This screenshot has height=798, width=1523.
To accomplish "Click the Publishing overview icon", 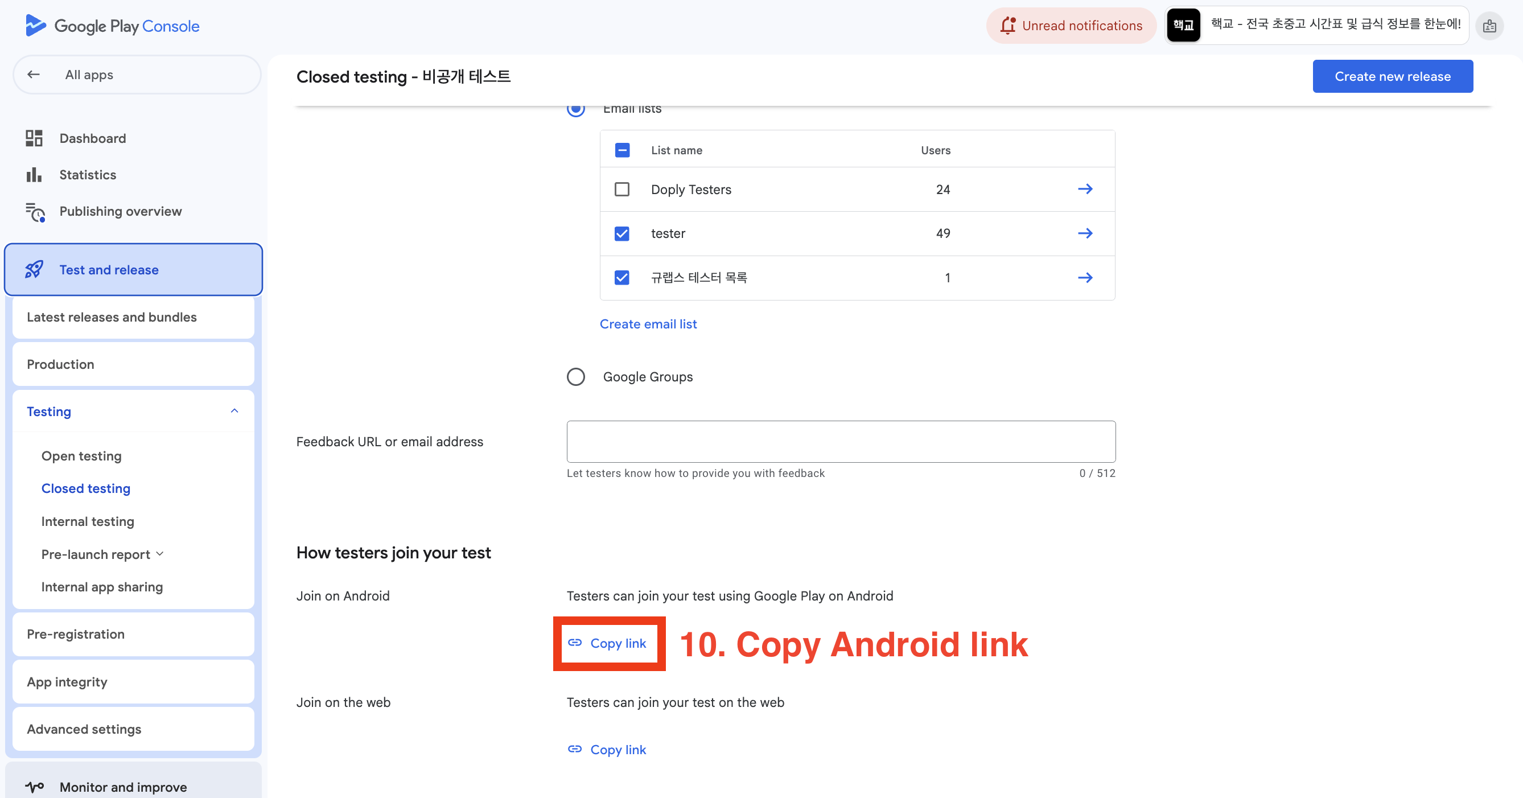I will coord(35,212).
